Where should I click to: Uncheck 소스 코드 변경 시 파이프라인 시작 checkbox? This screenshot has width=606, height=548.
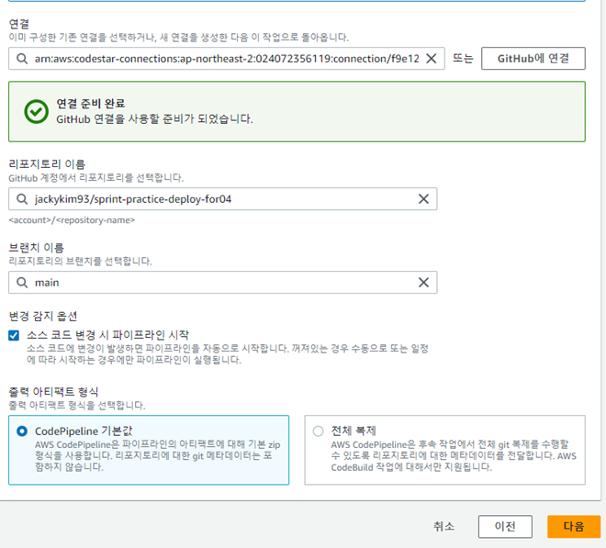14,335
